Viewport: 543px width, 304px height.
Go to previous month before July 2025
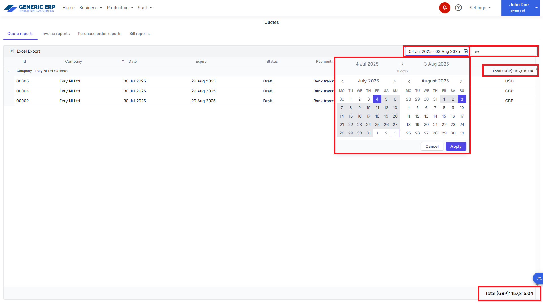(x=342, y=81)
